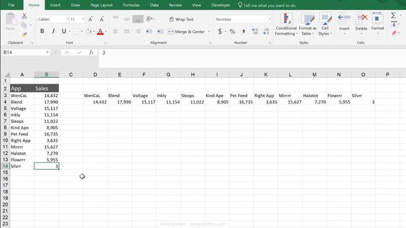
Task: Toggle Italic formatting
Action: pyautogui.click(x=53, y=31)
